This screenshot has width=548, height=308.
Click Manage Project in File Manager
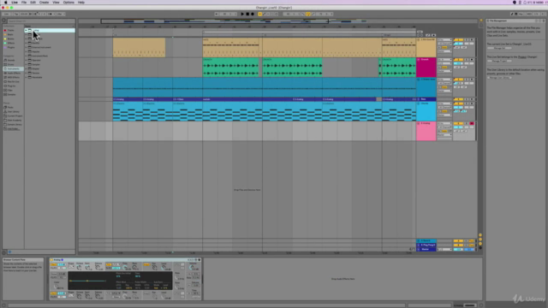[499, 61]
